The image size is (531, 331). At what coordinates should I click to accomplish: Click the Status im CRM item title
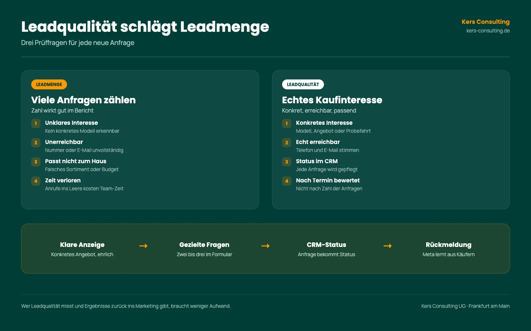[x=317, y=161]
